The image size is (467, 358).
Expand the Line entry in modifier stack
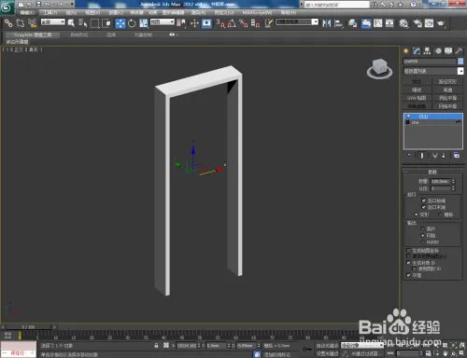(x=408, y=122)
